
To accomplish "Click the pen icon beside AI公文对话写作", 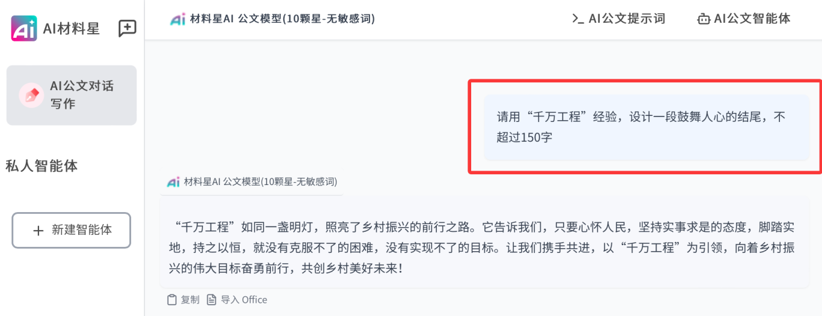I will click(31, 95).
